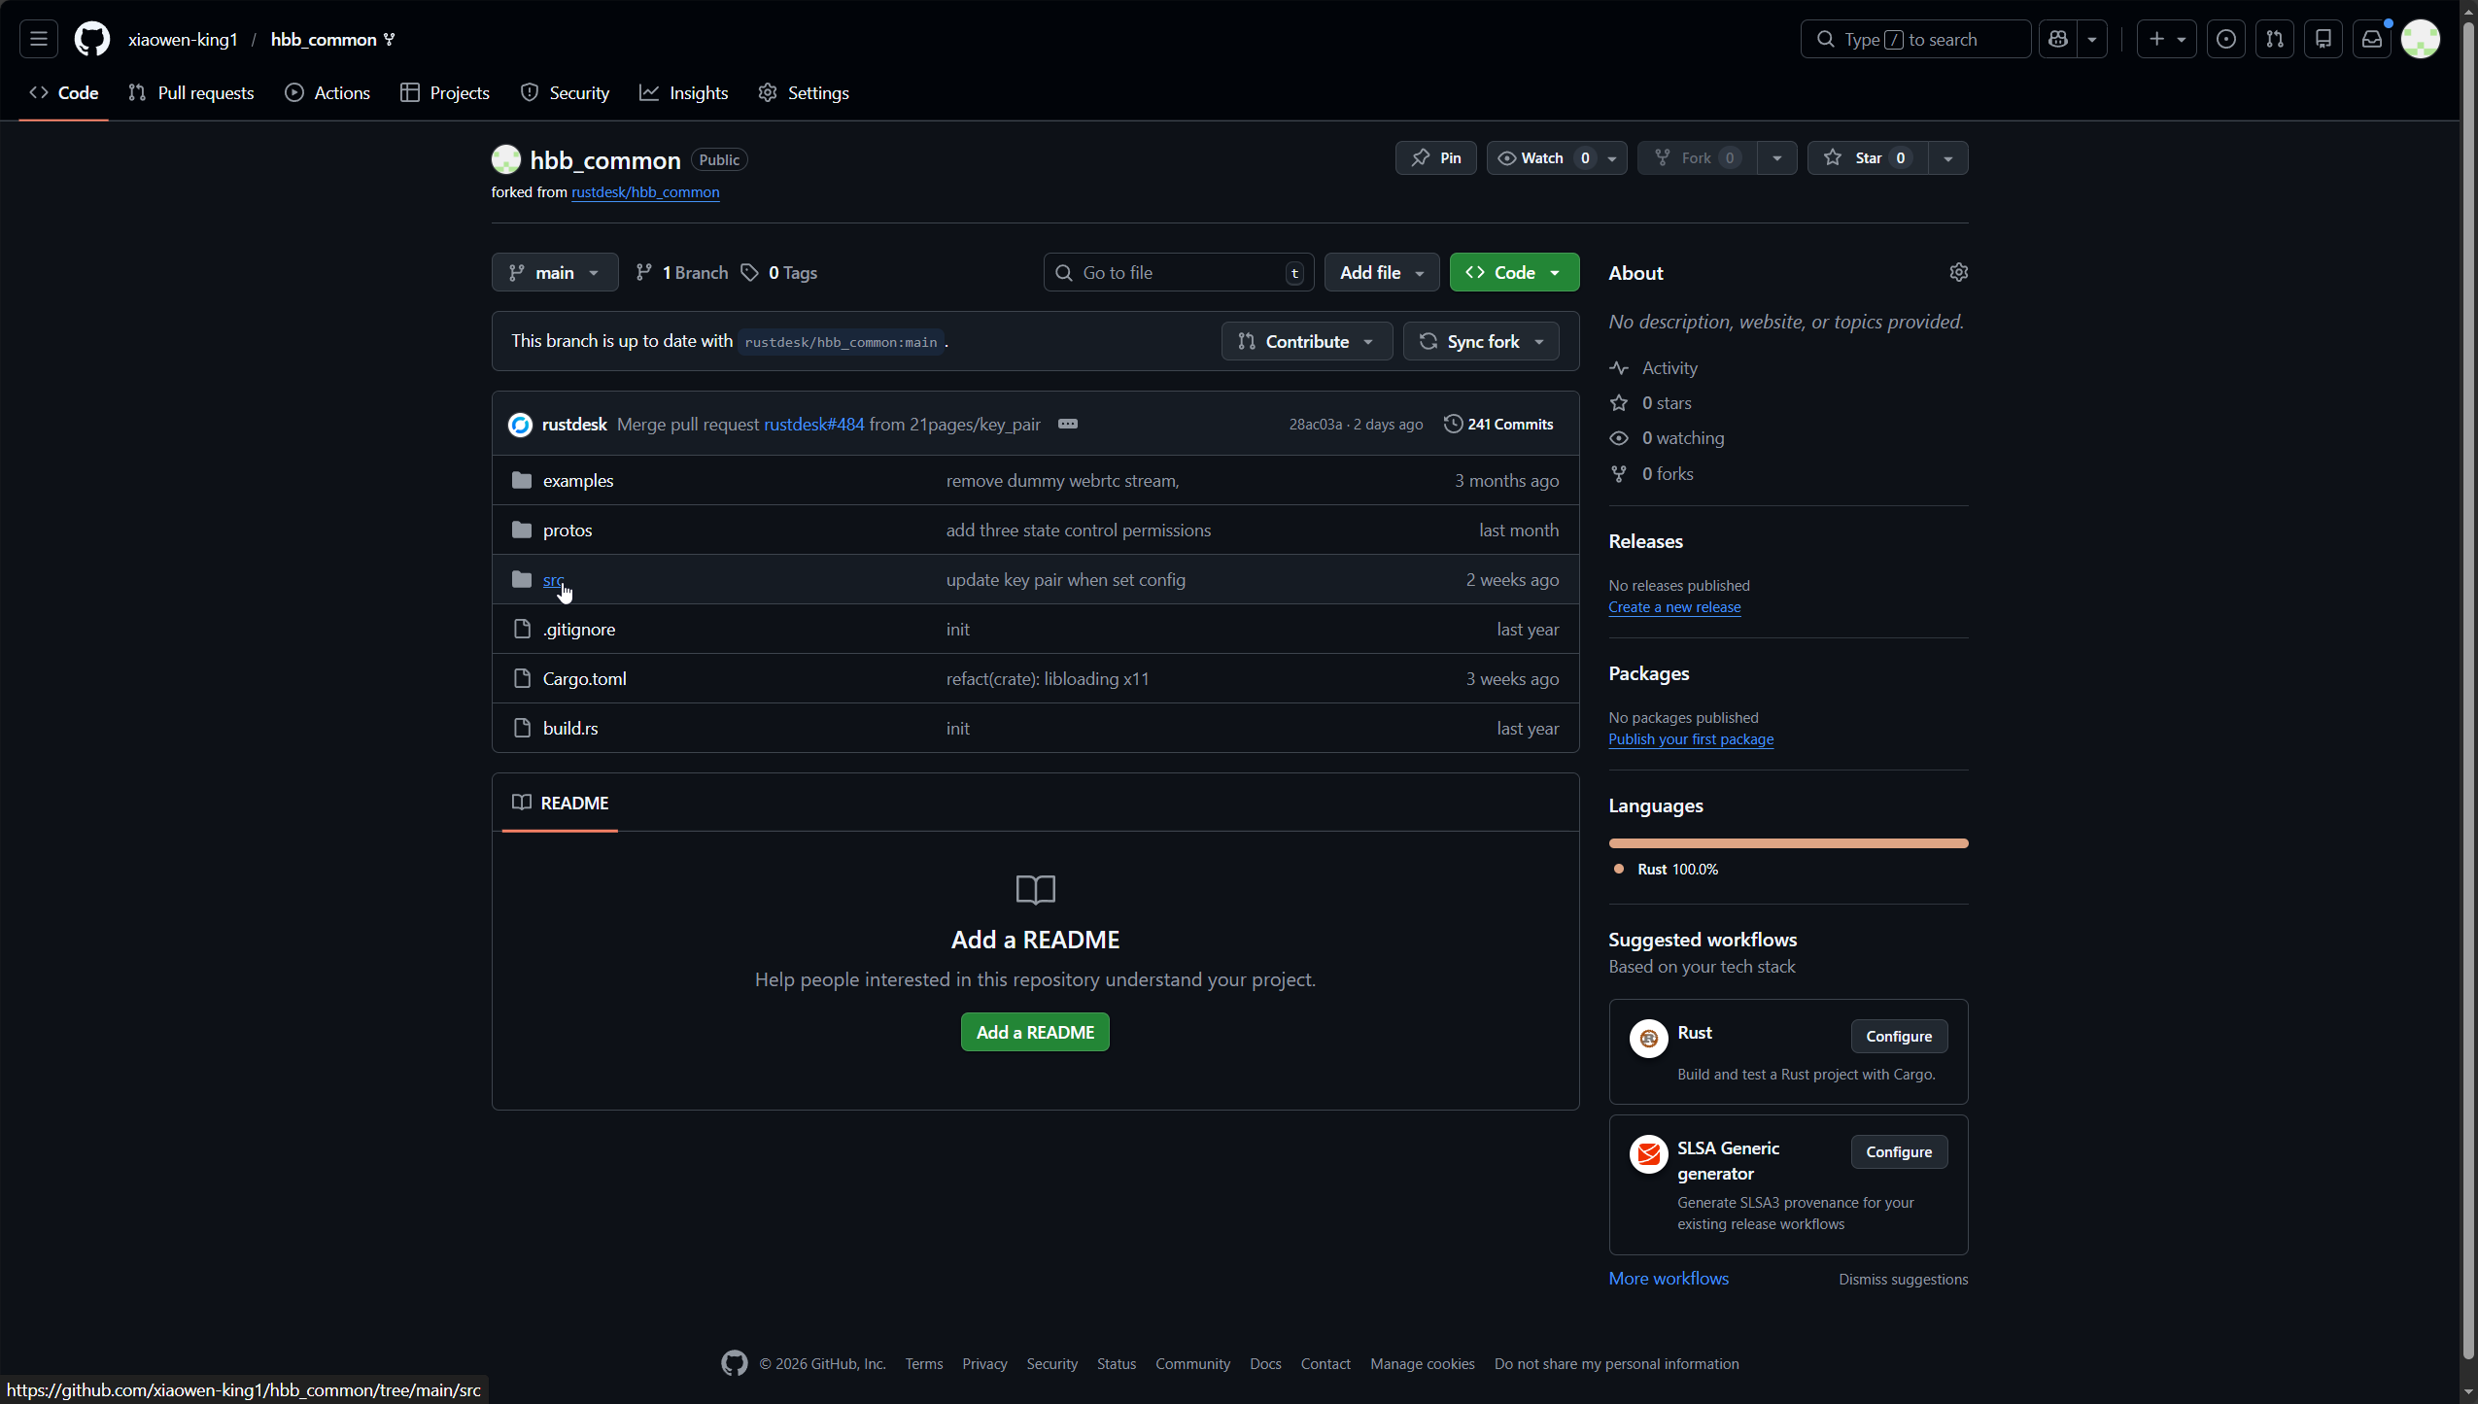Open the main branch selector dropdown
Image resolution: width=2478 pixels, height=1404 pixels.
tap(554, 272)
